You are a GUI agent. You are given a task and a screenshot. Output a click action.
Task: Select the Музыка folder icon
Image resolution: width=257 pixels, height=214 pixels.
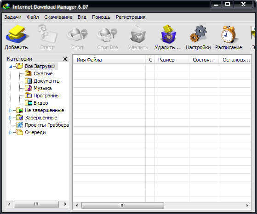pos(28,88)
